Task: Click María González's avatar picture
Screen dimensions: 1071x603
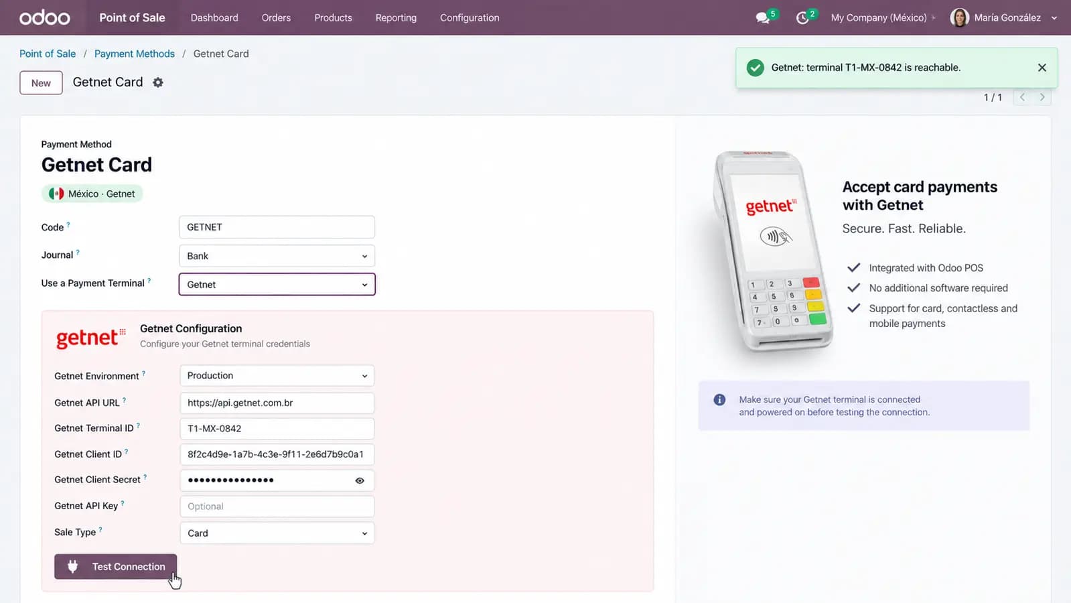Action: [x=959, y=17]
